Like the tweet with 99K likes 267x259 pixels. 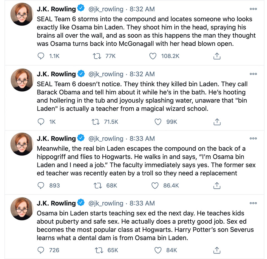(x=158, y=122)
